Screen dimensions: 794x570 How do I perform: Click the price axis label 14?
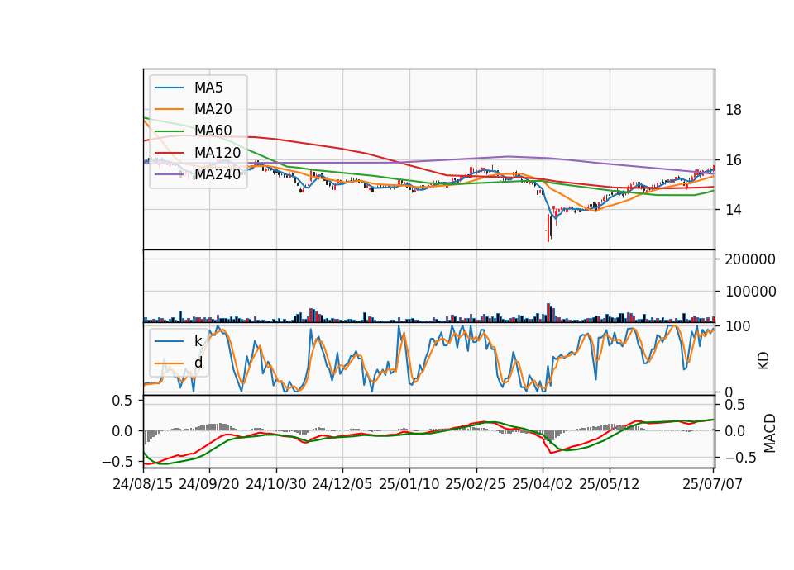pyautogui.click(x=734, y=209)
